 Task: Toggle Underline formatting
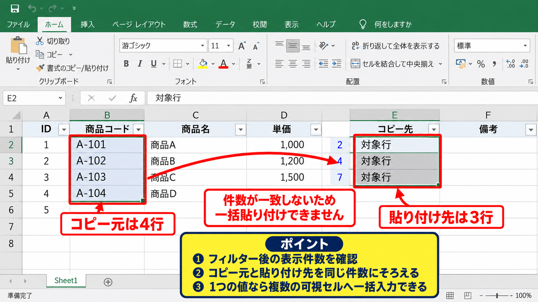(154, 64)
